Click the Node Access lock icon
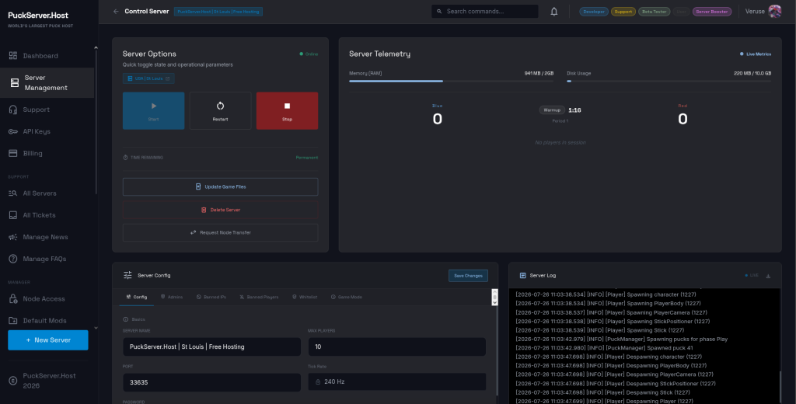Viewport: 796px width, 404px height. point(13,299)
